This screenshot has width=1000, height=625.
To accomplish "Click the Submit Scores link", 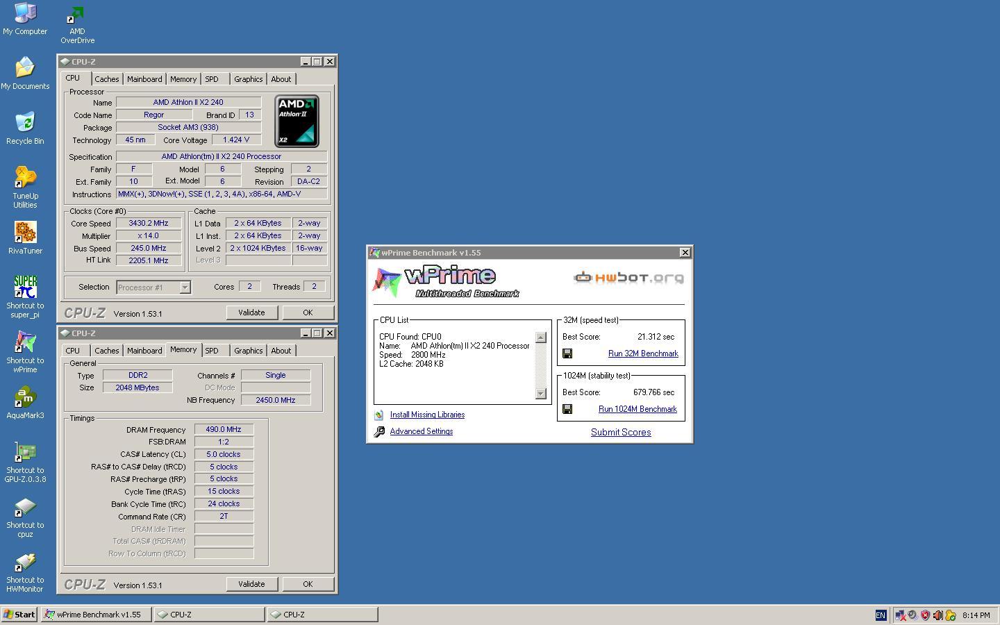I will pos(621,432).
